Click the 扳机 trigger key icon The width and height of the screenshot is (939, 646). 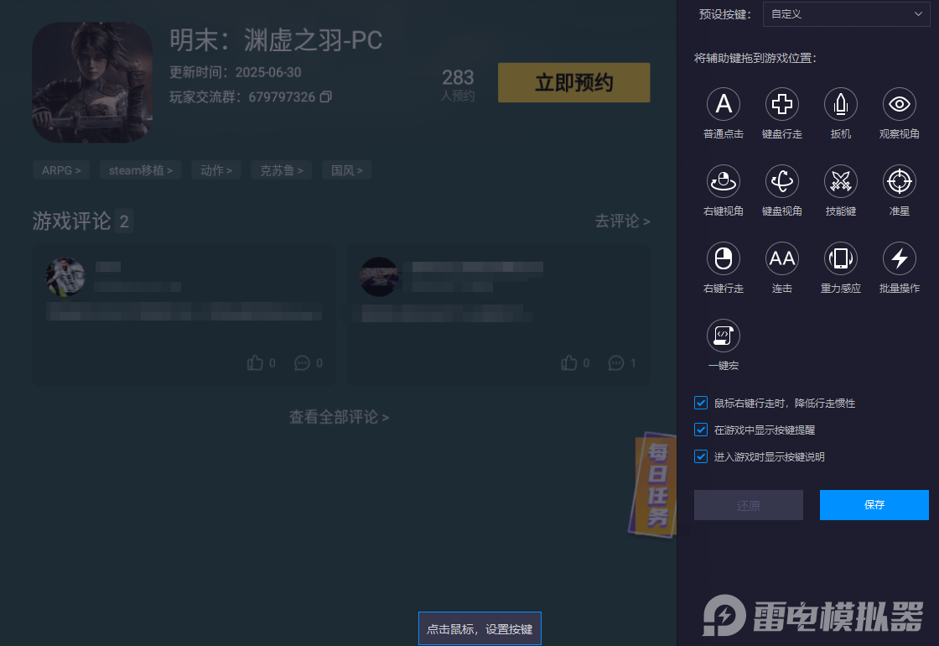coord(840,104)
